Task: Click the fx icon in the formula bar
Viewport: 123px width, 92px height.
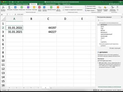Action: (x=15, y=14)
